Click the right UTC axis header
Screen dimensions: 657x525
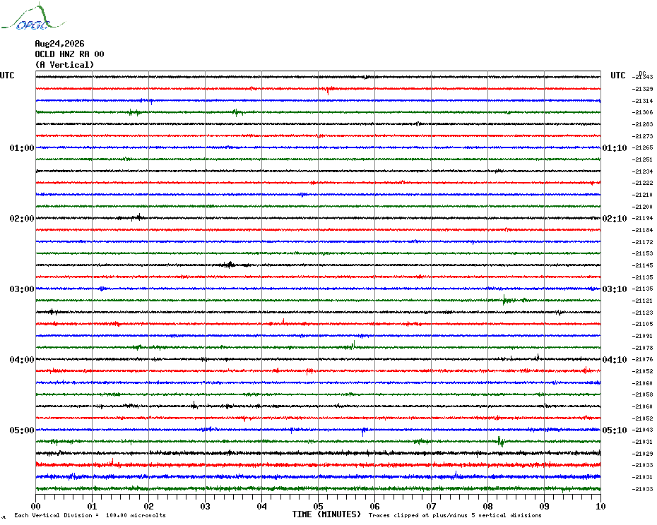coord(617,76)
